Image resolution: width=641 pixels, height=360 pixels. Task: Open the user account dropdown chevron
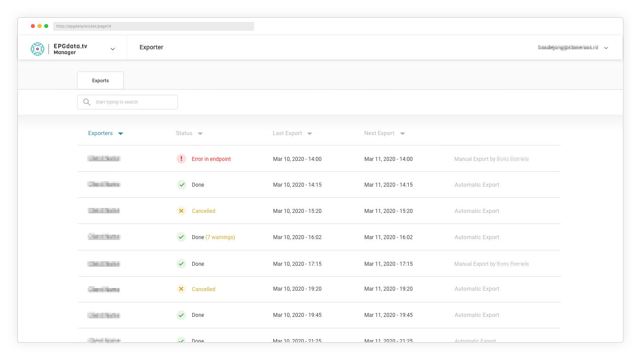[x=606, y=48]
